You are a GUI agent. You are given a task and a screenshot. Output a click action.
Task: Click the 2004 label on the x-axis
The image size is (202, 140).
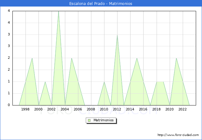point(65,109)
